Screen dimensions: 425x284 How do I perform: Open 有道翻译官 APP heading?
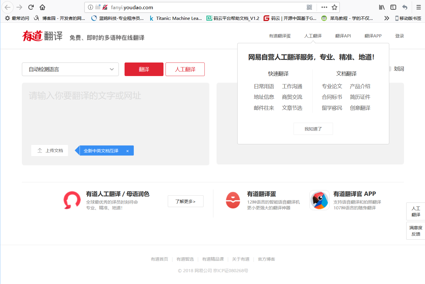pyautogui.click(x=355, y=194)
